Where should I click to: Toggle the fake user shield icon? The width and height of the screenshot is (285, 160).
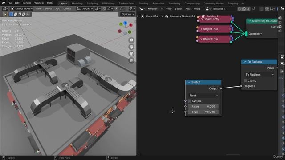tap(240, 9)
